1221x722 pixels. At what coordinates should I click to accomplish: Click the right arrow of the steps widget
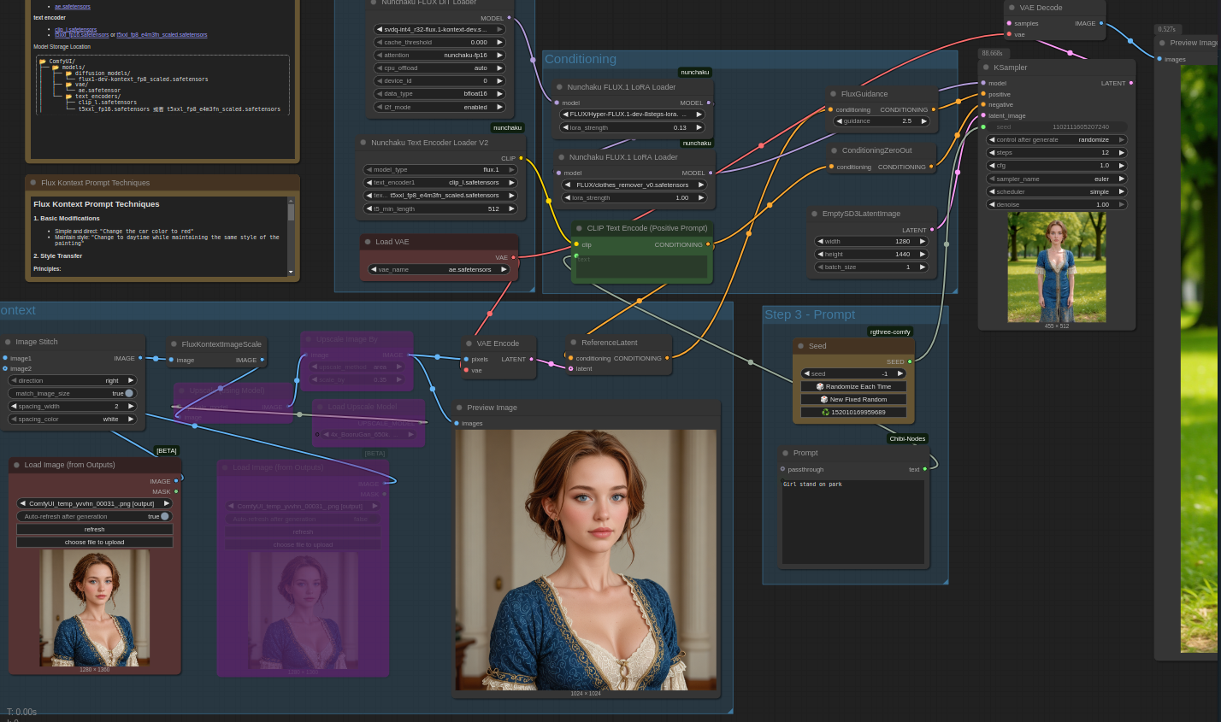click(1122, 153)
